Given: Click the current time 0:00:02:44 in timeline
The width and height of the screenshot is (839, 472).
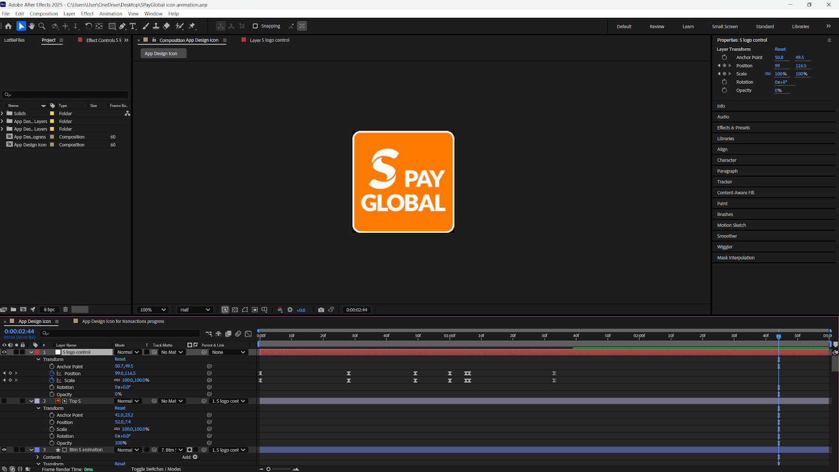Looking at the screenshot, I should coord(19,331).
